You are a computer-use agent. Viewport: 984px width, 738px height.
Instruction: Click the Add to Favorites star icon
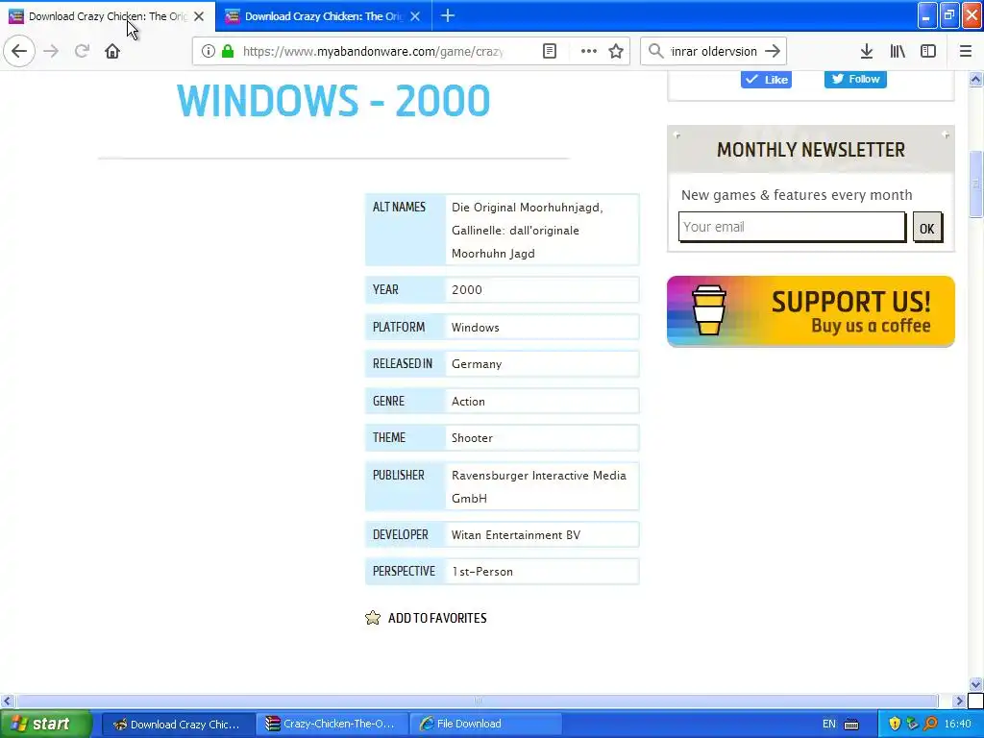pos(373,618)
